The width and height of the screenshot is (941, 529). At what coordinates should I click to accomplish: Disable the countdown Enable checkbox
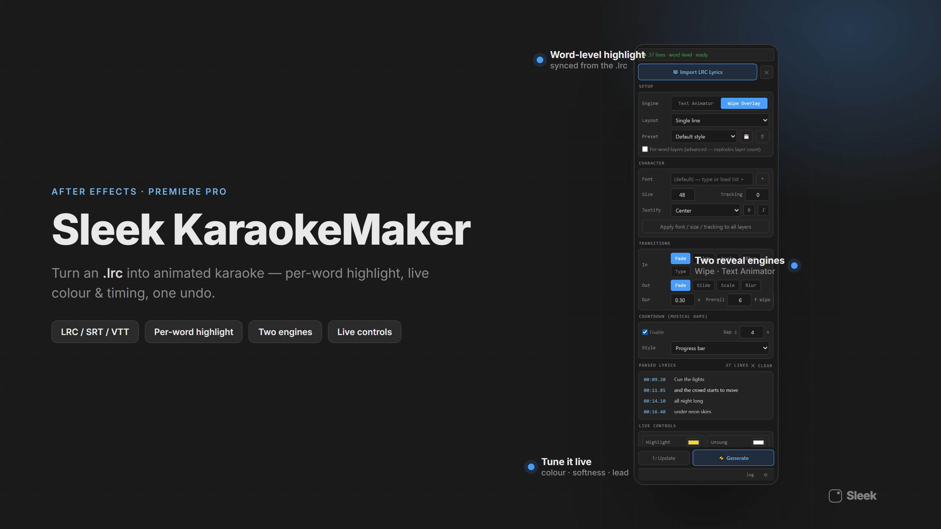click(645, 332)
